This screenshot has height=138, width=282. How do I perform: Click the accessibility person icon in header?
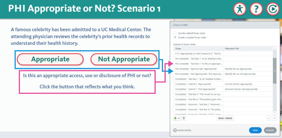pyautogui.click(x=240, y=9)
